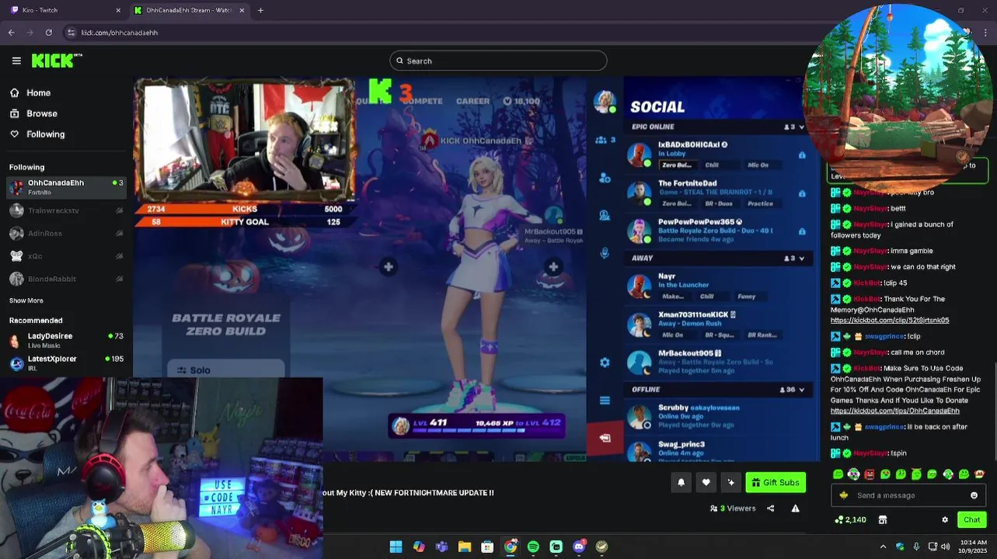Open the kickbot.com/clip link in chat

pos(890,320)
